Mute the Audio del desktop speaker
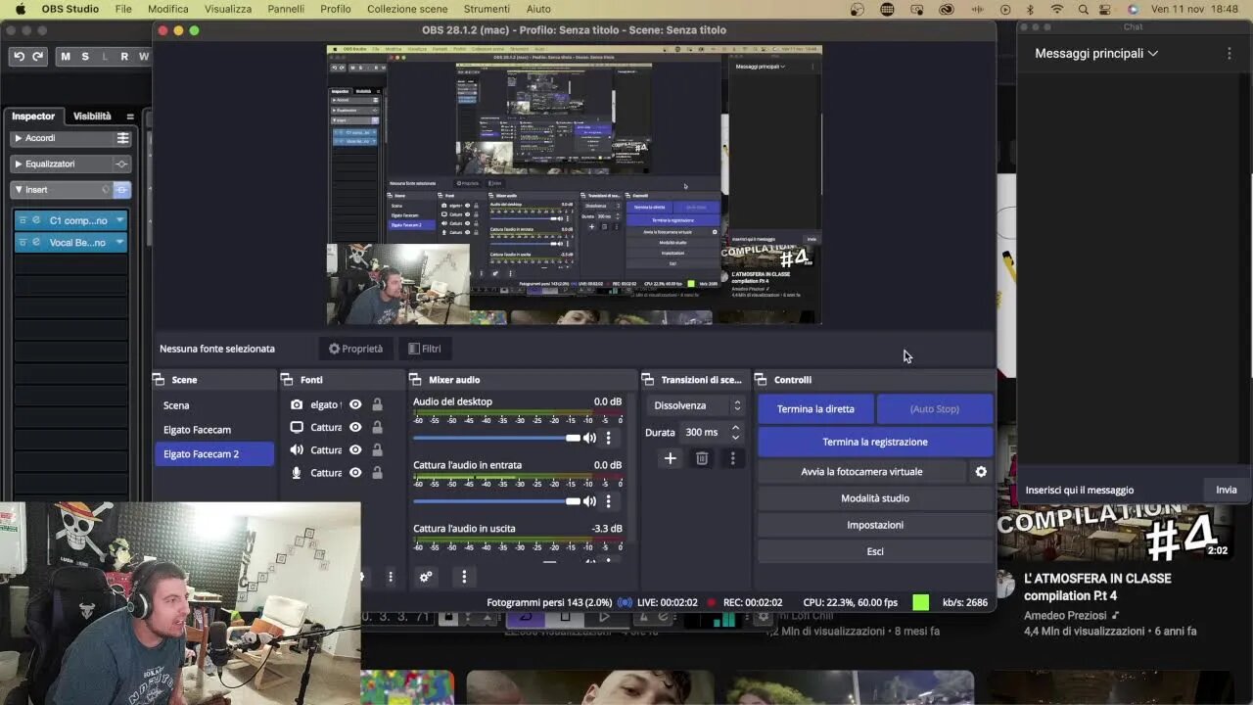1253x705 pixels. (x=589, y=438)
